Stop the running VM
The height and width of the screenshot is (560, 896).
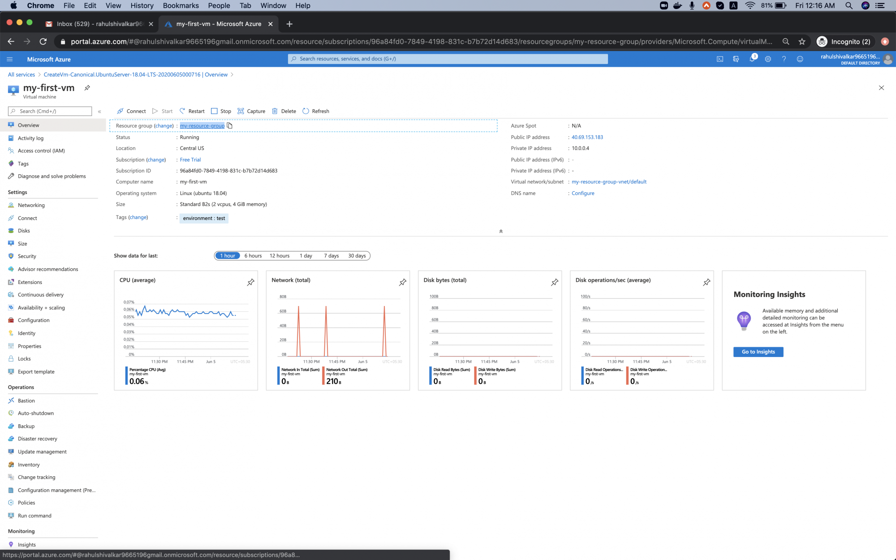tap(221, 111)
